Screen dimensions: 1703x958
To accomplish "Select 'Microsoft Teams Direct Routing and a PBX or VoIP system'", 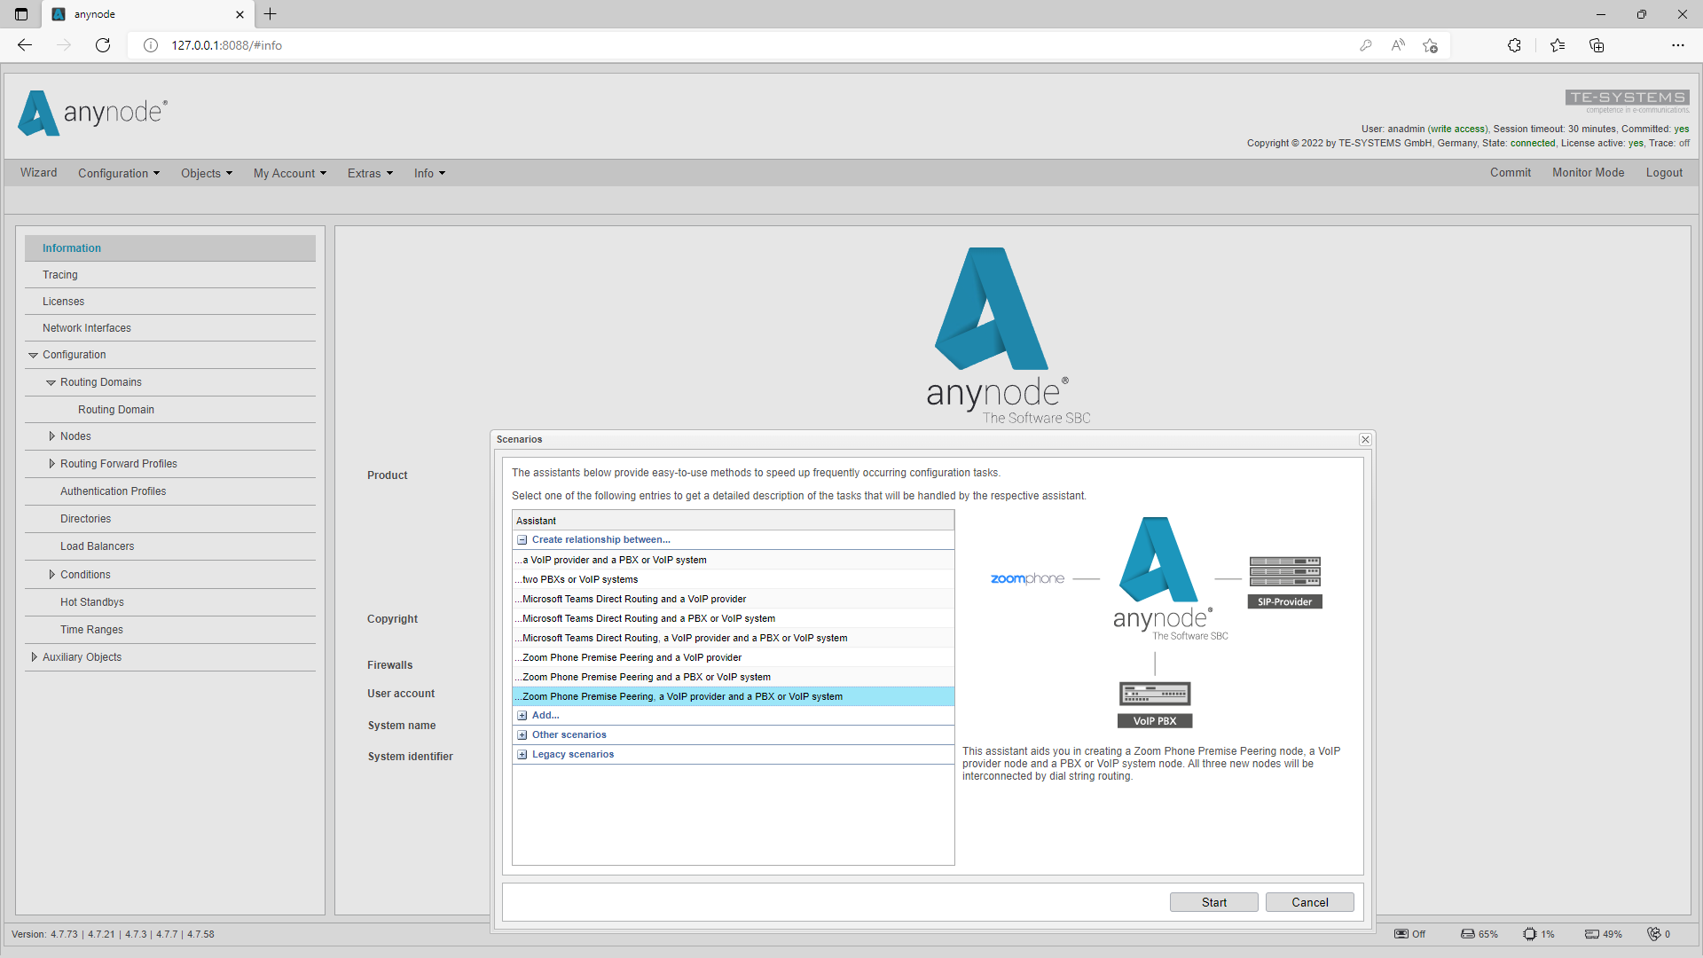I will (734, 618).
